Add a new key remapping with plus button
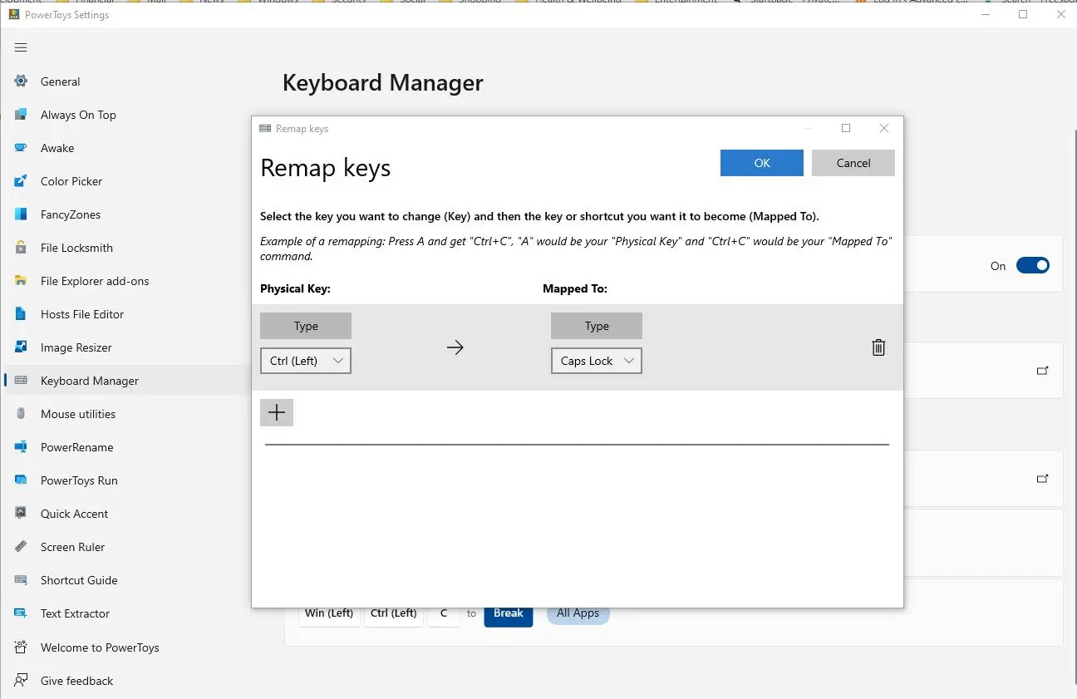Screen dimensions: 1077x699 pos(277,412)
